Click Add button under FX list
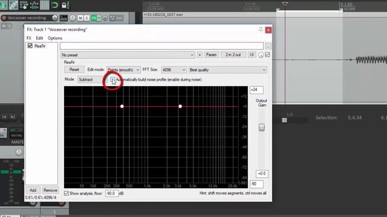The width and height of the screenshot is (387, 217). pyautogui.click(x=33, y=190)
